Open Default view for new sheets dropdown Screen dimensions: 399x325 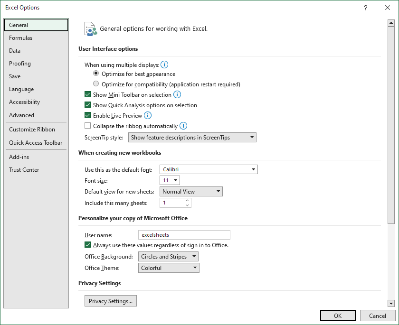[191, 192]
